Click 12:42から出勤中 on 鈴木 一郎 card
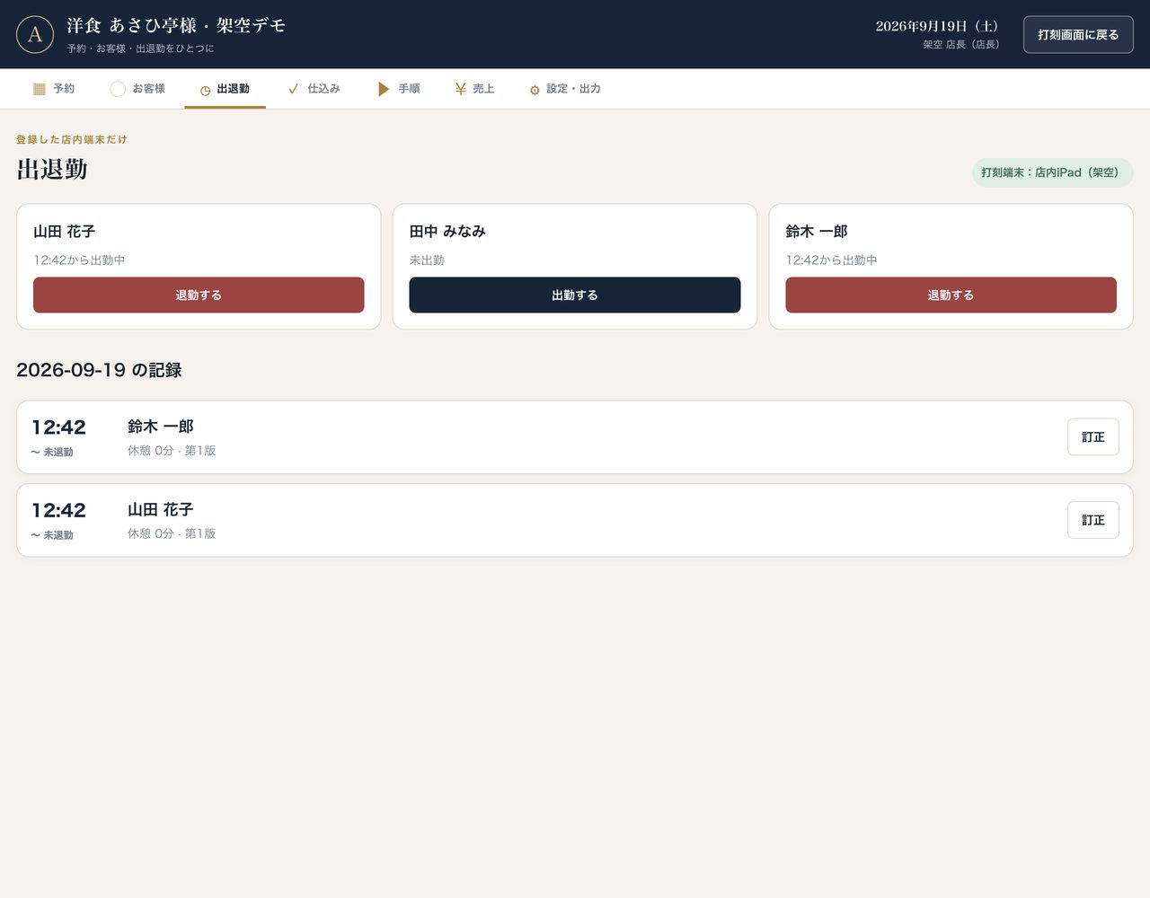This screenshot has width=1150, height=898. pos(831,260)
